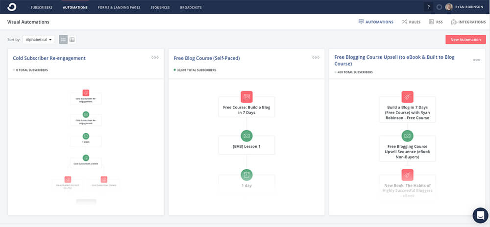Image resolution: width=490 pixels, height=227 pixels.
Task: Click the Build a Blog tag icon
Action: [x=407, y=97]
